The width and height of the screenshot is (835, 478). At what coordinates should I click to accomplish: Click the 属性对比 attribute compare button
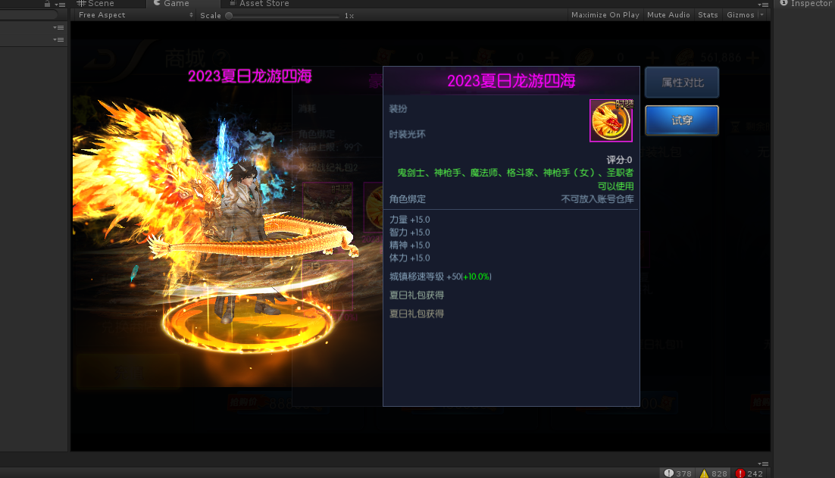point(681,82)
